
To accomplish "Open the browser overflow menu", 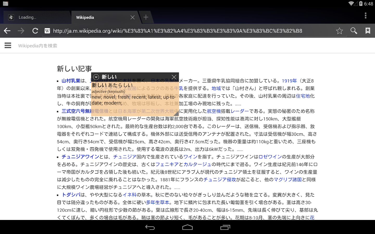I will coord(365,16).
